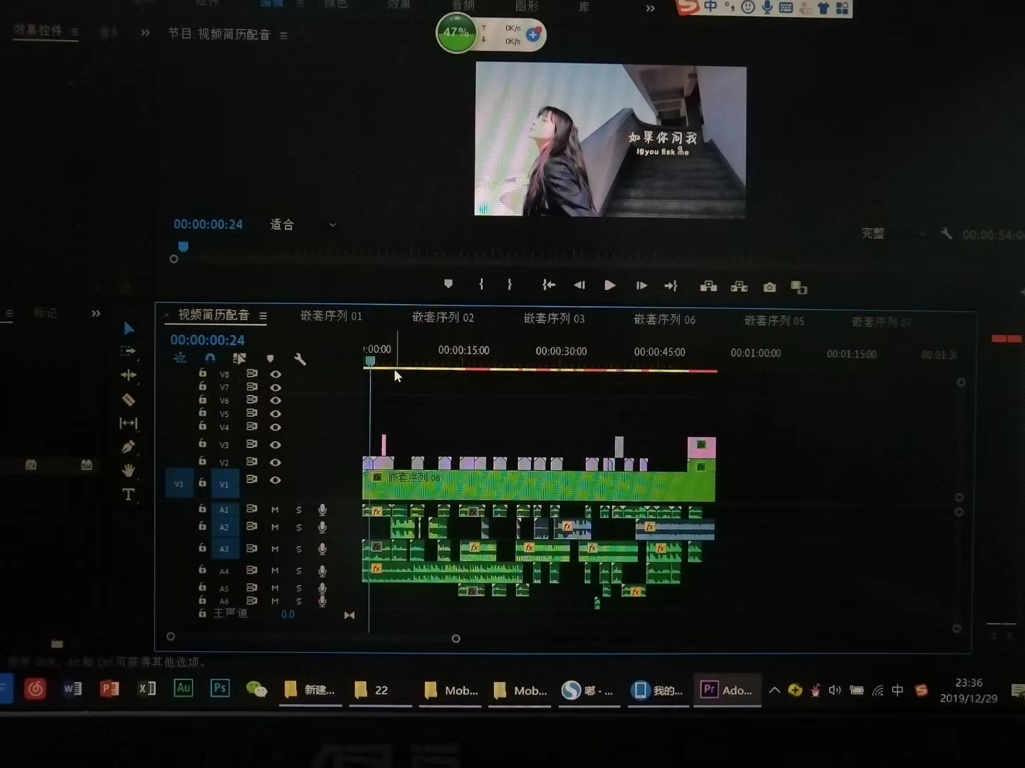Screen dimensions: 1025x768
Task: Click the Export Frame camera icon
Action: click(769, 287)
